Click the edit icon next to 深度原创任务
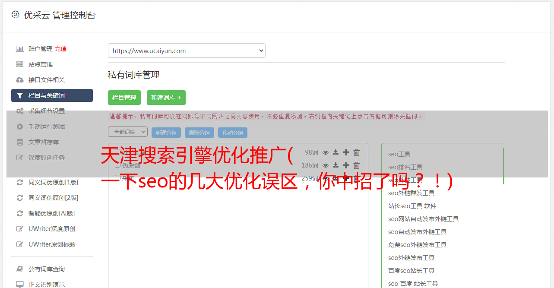Screen dimensions: 554x288 (x=20, y=158)
